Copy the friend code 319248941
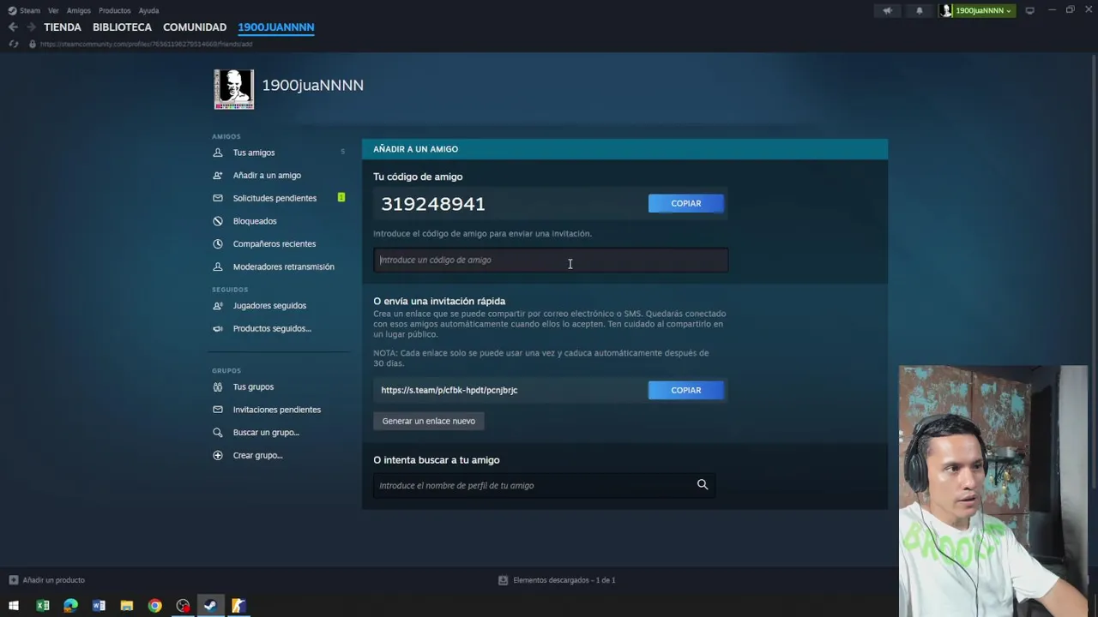 tap(686, 203)
